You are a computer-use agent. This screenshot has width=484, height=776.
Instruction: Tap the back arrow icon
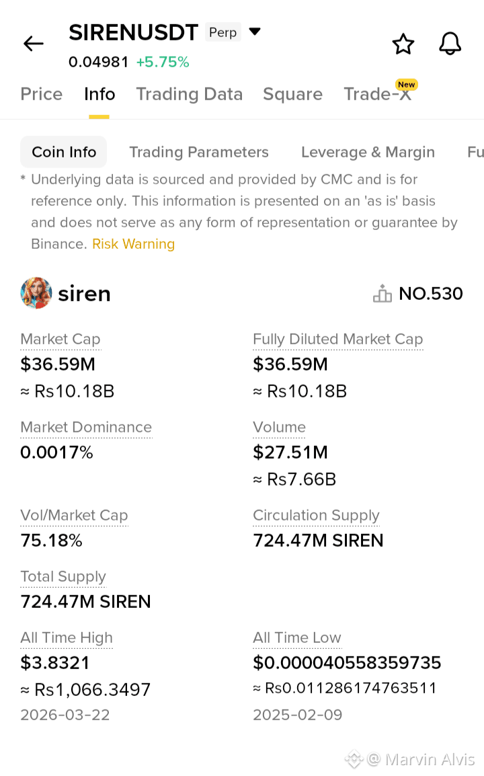(34, 44)
